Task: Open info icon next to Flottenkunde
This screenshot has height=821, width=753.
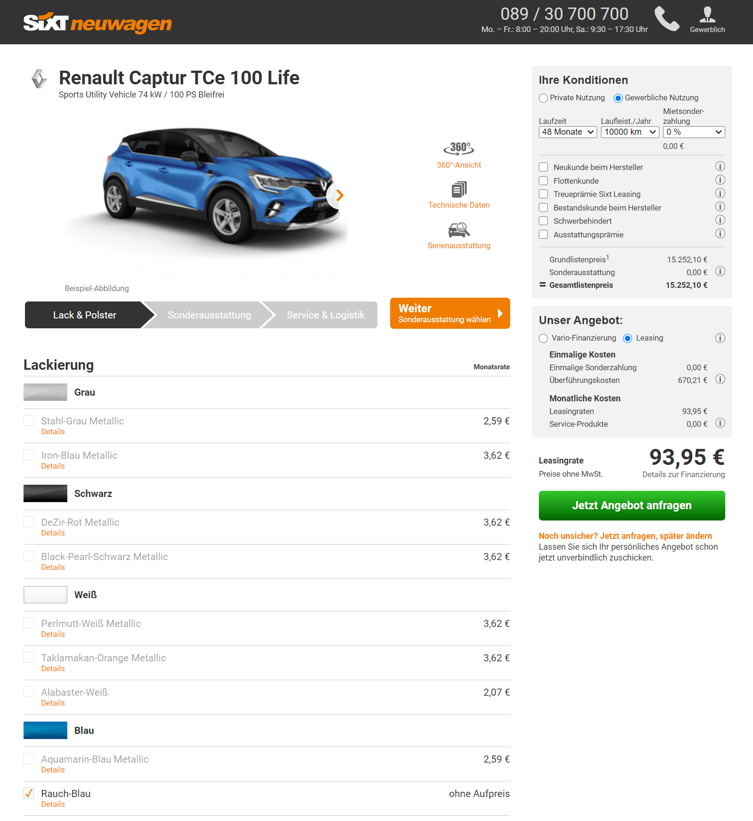Action: [x=720, y=180]
